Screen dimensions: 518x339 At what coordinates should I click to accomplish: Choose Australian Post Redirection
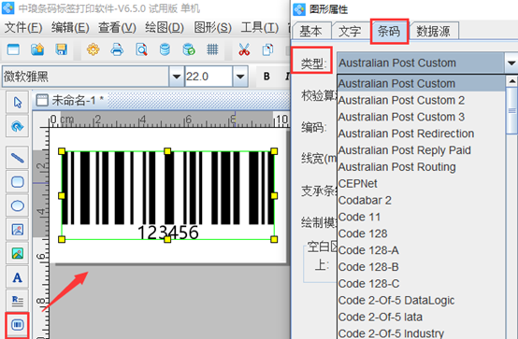point(421,134)
